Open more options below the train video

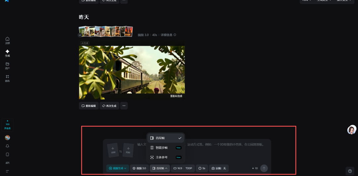point(124,106)
